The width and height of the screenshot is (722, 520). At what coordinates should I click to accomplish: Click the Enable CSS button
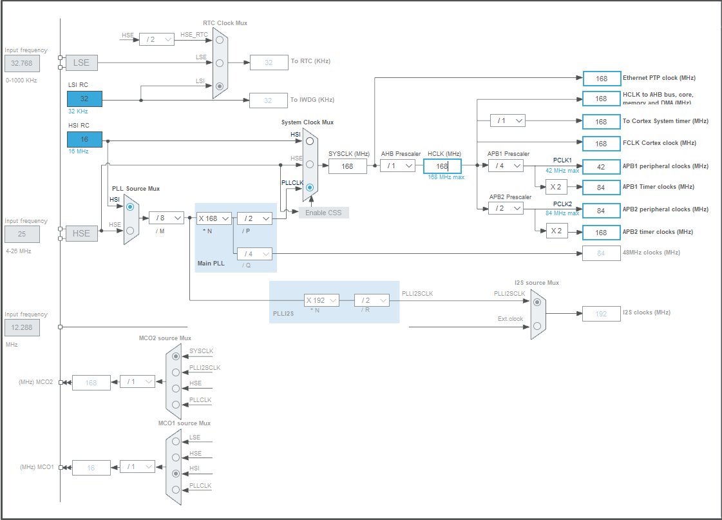tap(323, 212)
